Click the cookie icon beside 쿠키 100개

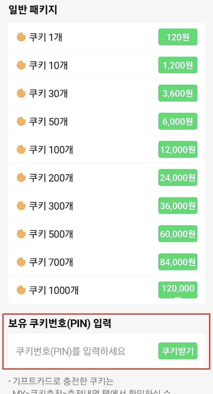(21, 149)
